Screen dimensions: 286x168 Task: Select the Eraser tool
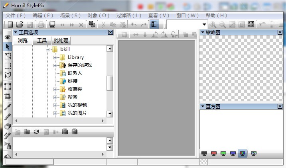[x=8, y=126]
